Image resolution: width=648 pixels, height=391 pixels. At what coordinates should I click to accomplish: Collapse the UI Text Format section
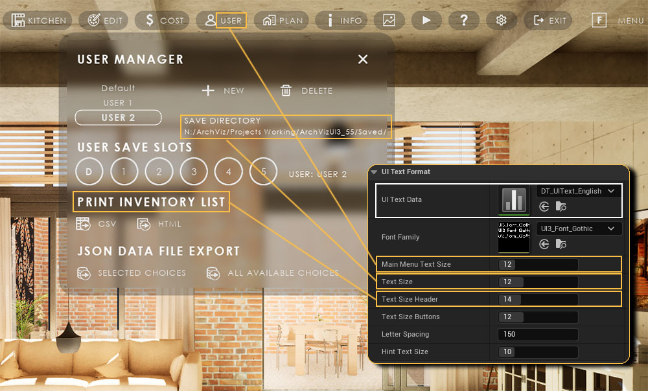coord(375,172)
